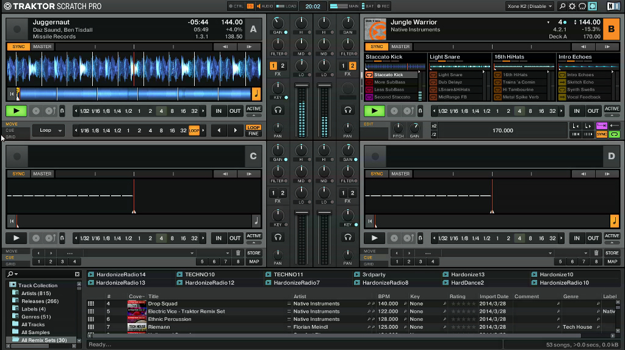Toggle keylock note icon on Deck D stripe
Image resolution: width=625 pixels, height=350 pixels.
(x=614, y=221)
